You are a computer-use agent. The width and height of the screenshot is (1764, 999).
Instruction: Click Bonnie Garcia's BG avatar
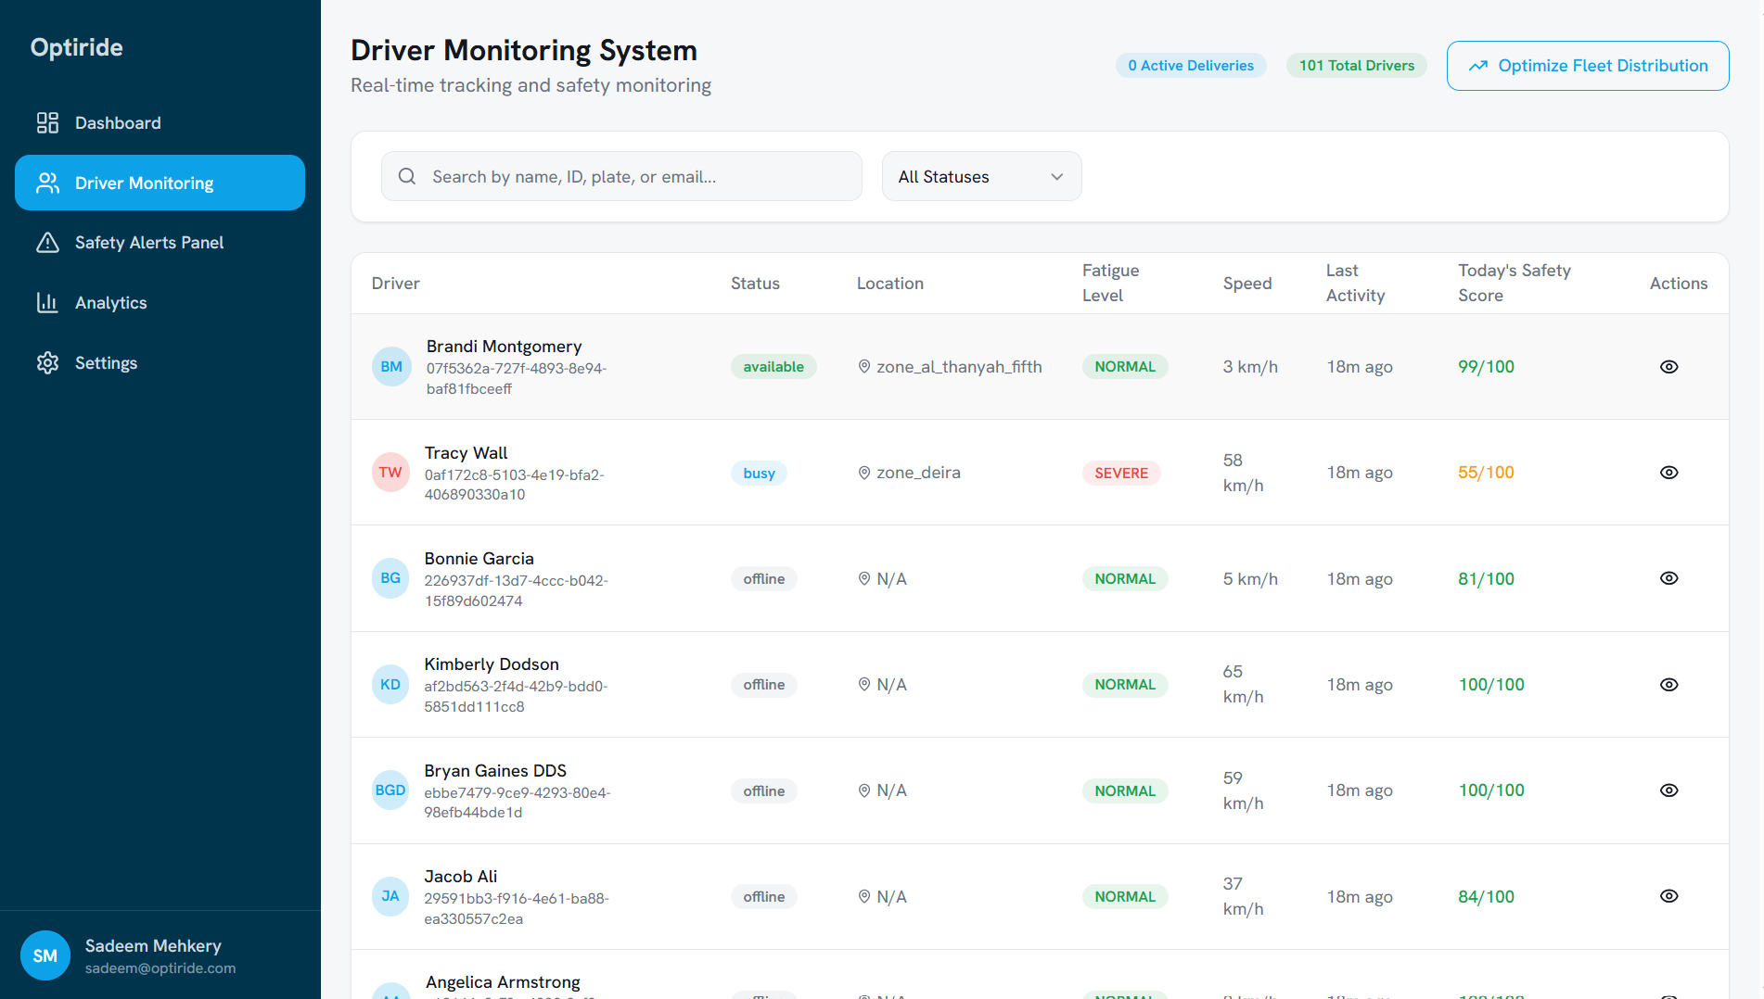point(390,578)
